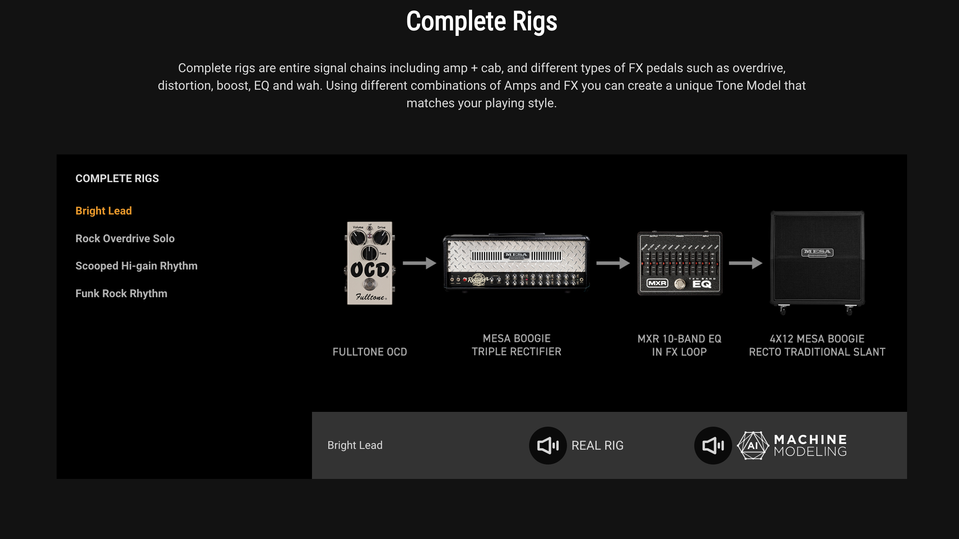
Task: Select the Rock Overdrive Solo rig
Action: pyautogui.click(x=125, y=238)
